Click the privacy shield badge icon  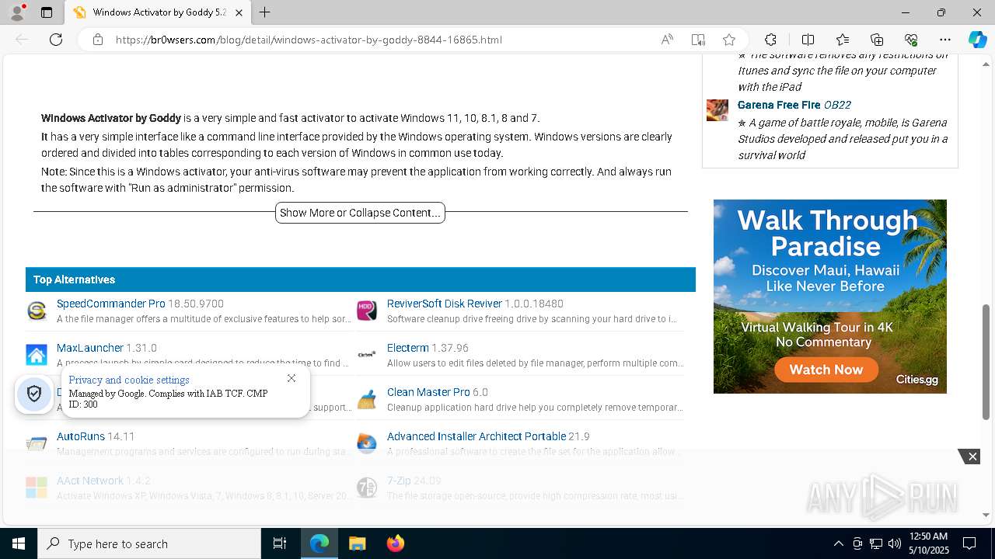34,394
